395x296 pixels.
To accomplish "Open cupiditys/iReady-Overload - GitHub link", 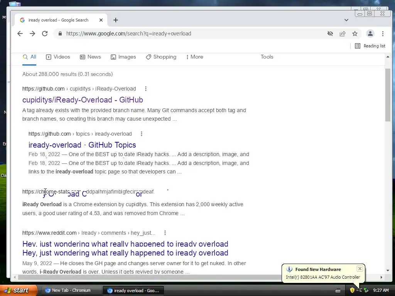I will 83,100.
